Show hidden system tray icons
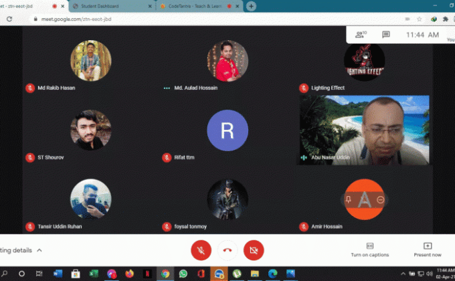Image resolution: width=455 pixels, height=281 pixels. pos(403,274)
